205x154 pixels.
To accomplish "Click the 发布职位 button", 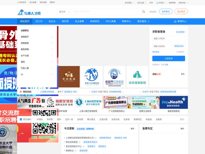I will [166, 11].
